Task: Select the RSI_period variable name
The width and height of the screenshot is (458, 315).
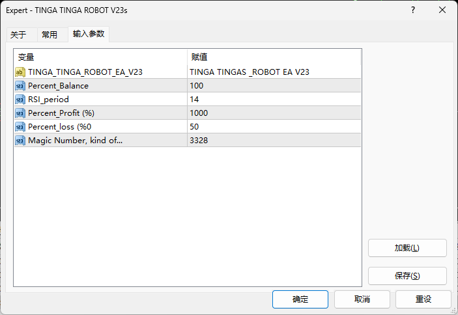Action: pos(48,100)
